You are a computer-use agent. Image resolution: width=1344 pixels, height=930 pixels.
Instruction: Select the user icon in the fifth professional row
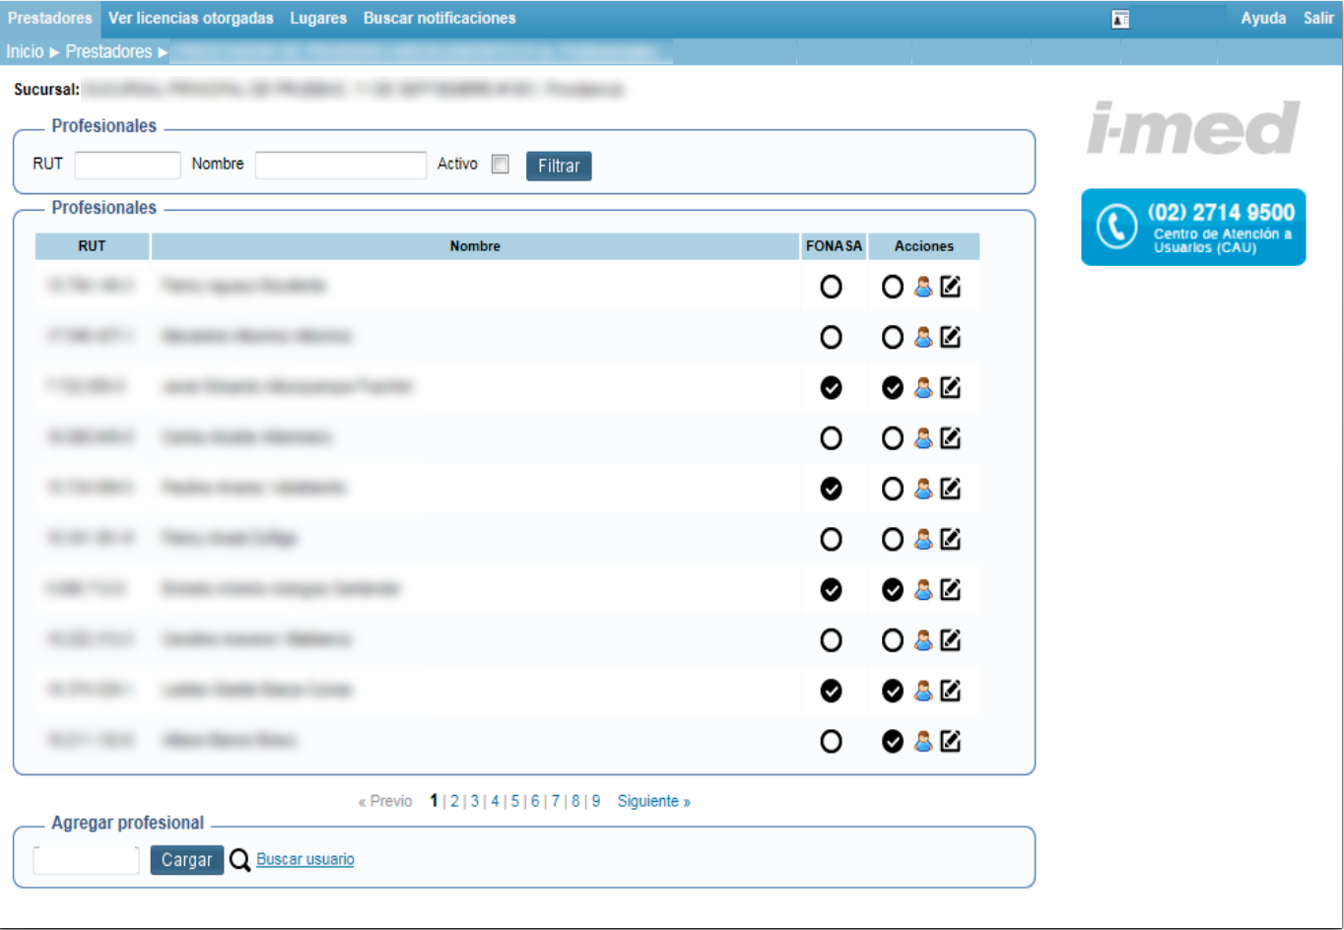[922, 489]
